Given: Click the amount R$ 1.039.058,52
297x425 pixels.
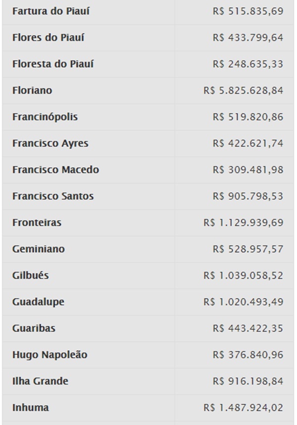Looking at the screenshot, I should (244, 276).
